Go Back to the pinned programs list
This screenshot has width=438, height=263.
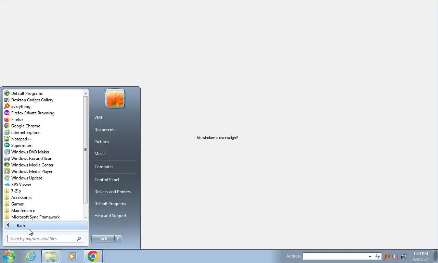point(46,225)
